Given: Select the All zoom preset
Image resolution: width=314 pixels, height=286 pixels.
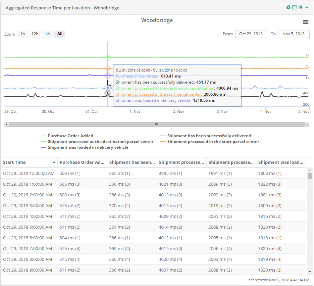Looking at the screenshot, I should (59, 34).
